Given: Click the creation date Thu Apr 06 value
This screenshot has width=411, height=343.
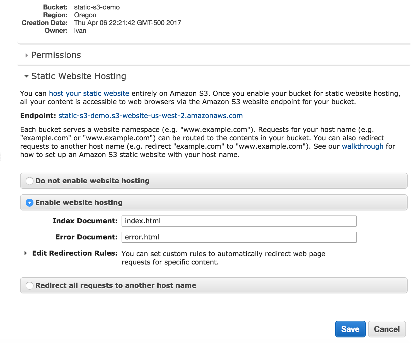Looking at the screenshot, I should click(x=128, y=23).
